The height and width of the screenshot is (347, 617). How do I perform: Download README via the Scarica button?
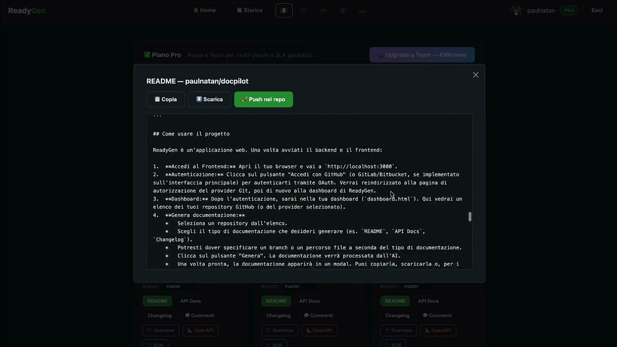pos(209,99)
